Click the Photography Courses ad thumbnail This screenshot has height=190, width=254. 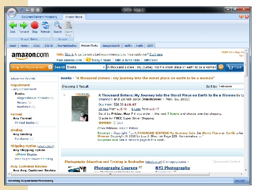[x=77, y=169]
